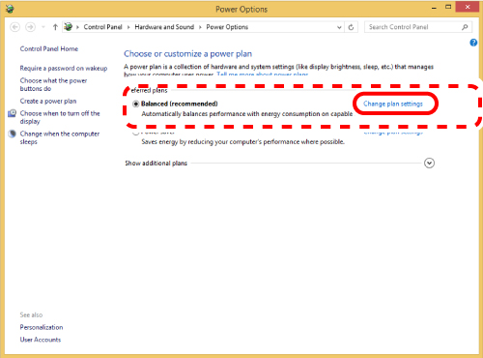Open the Control Panel breadcrumb
The height and width of the screenshot is (358, 483).
pyautogui.click(x=102, y=27)
